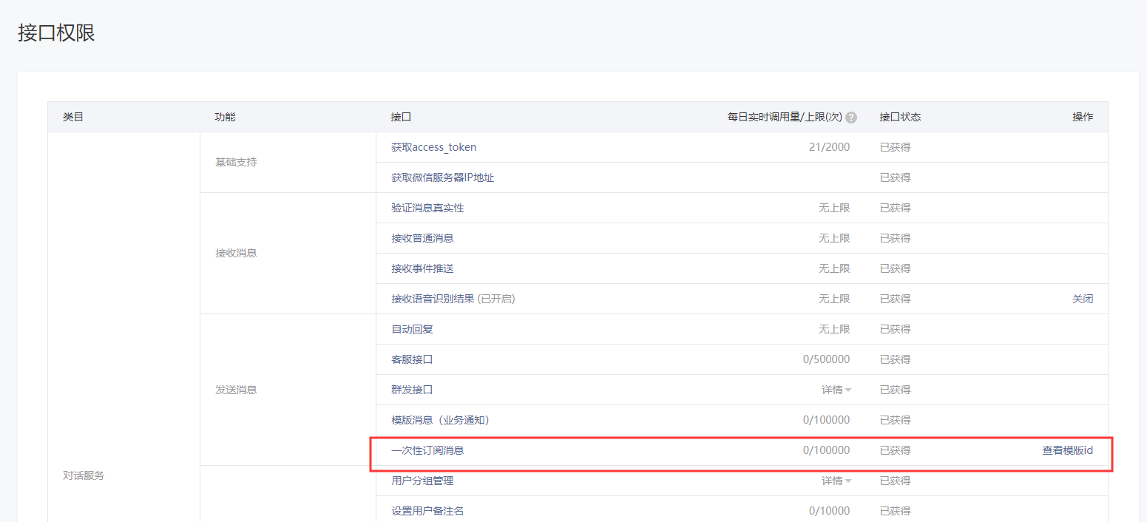1147x522 pixels.
Task: Expand 详情 dropdown in 用户分组管理 row
Action: [x=836, y=481]
